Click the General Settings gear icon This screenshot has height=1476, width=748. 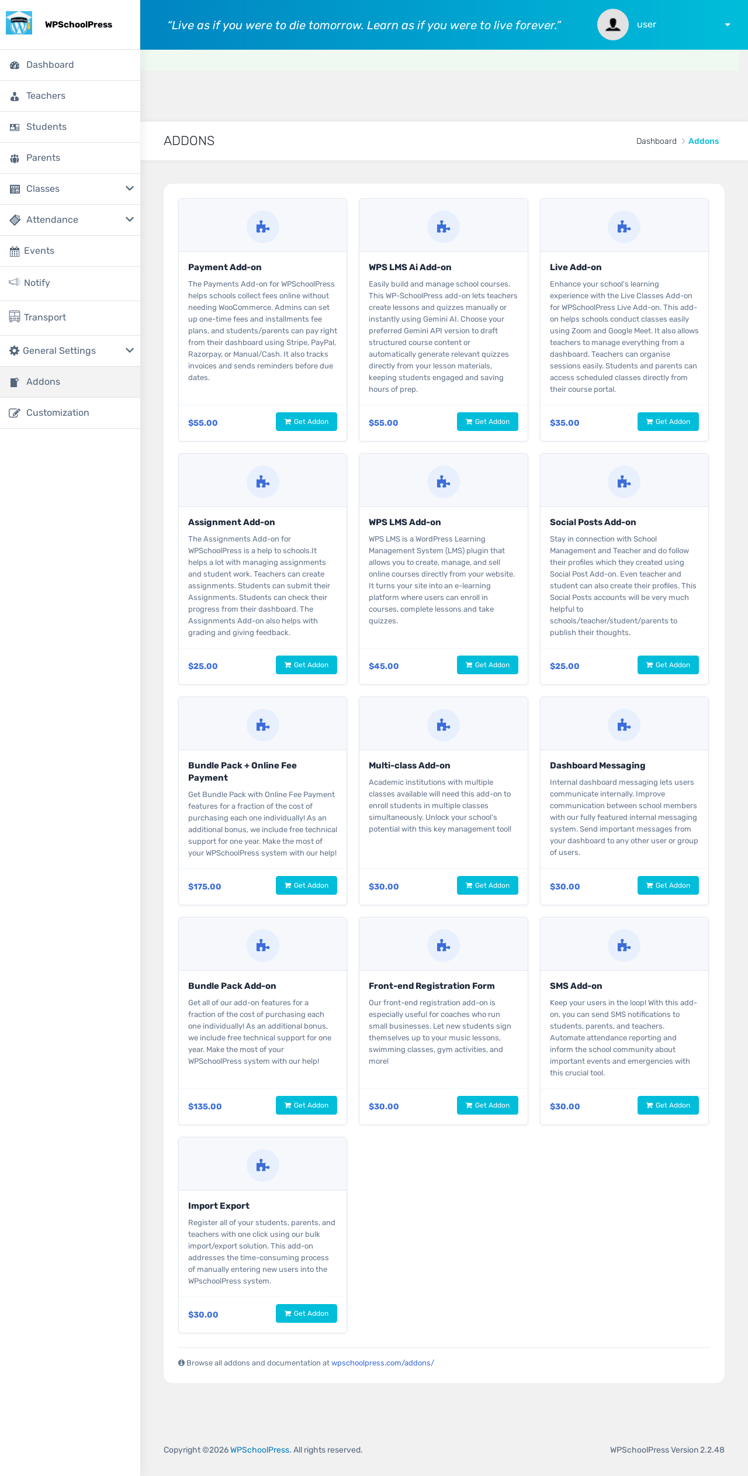pos(15,351)
